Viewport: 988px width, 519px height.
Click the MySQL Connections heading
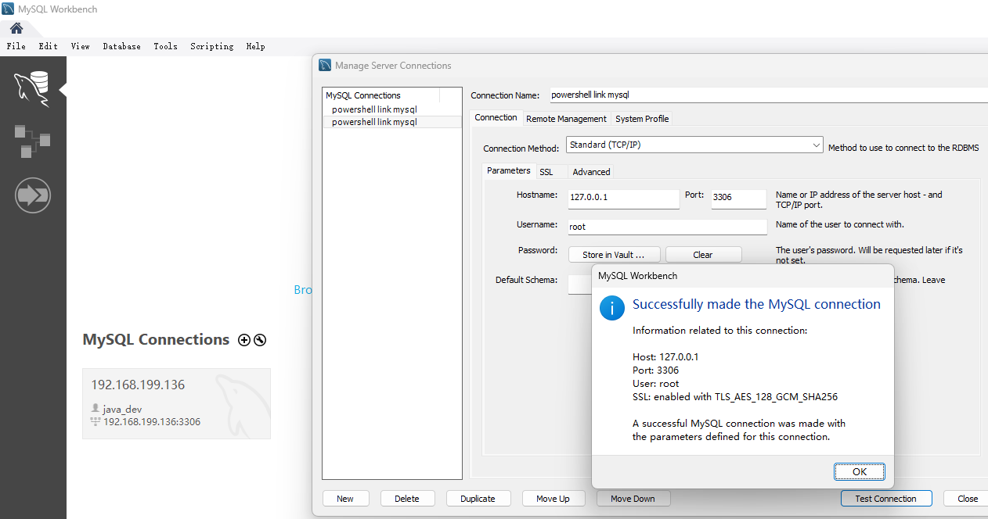tap(156, 340)
